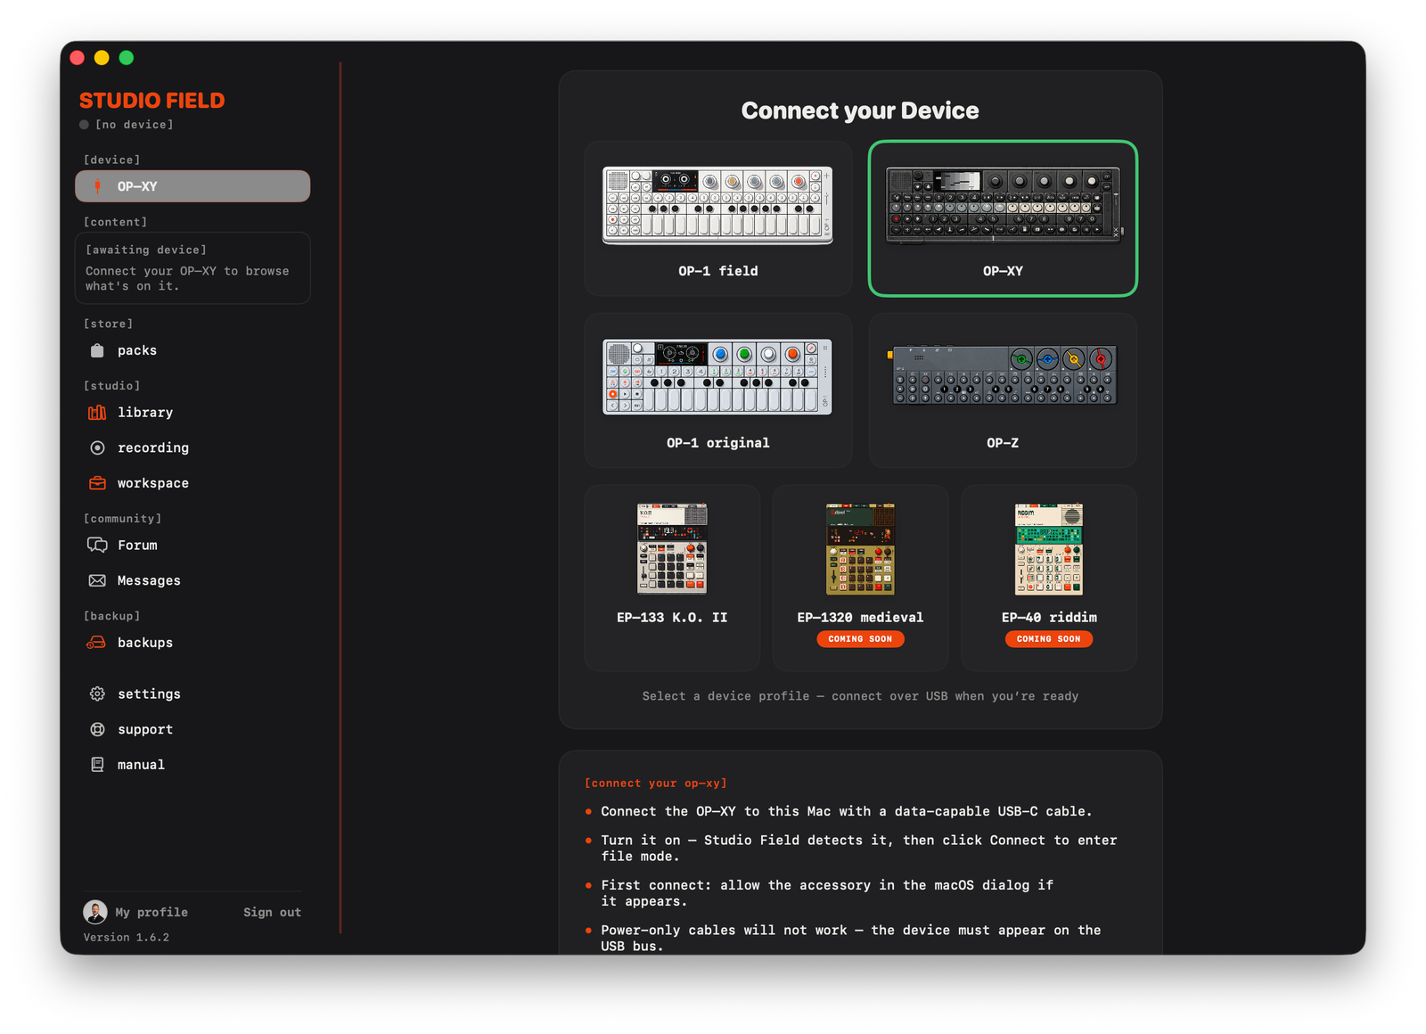Pick the OP-1 original device card
The width and height of the screenshot is (1426, 1034).
718,390
